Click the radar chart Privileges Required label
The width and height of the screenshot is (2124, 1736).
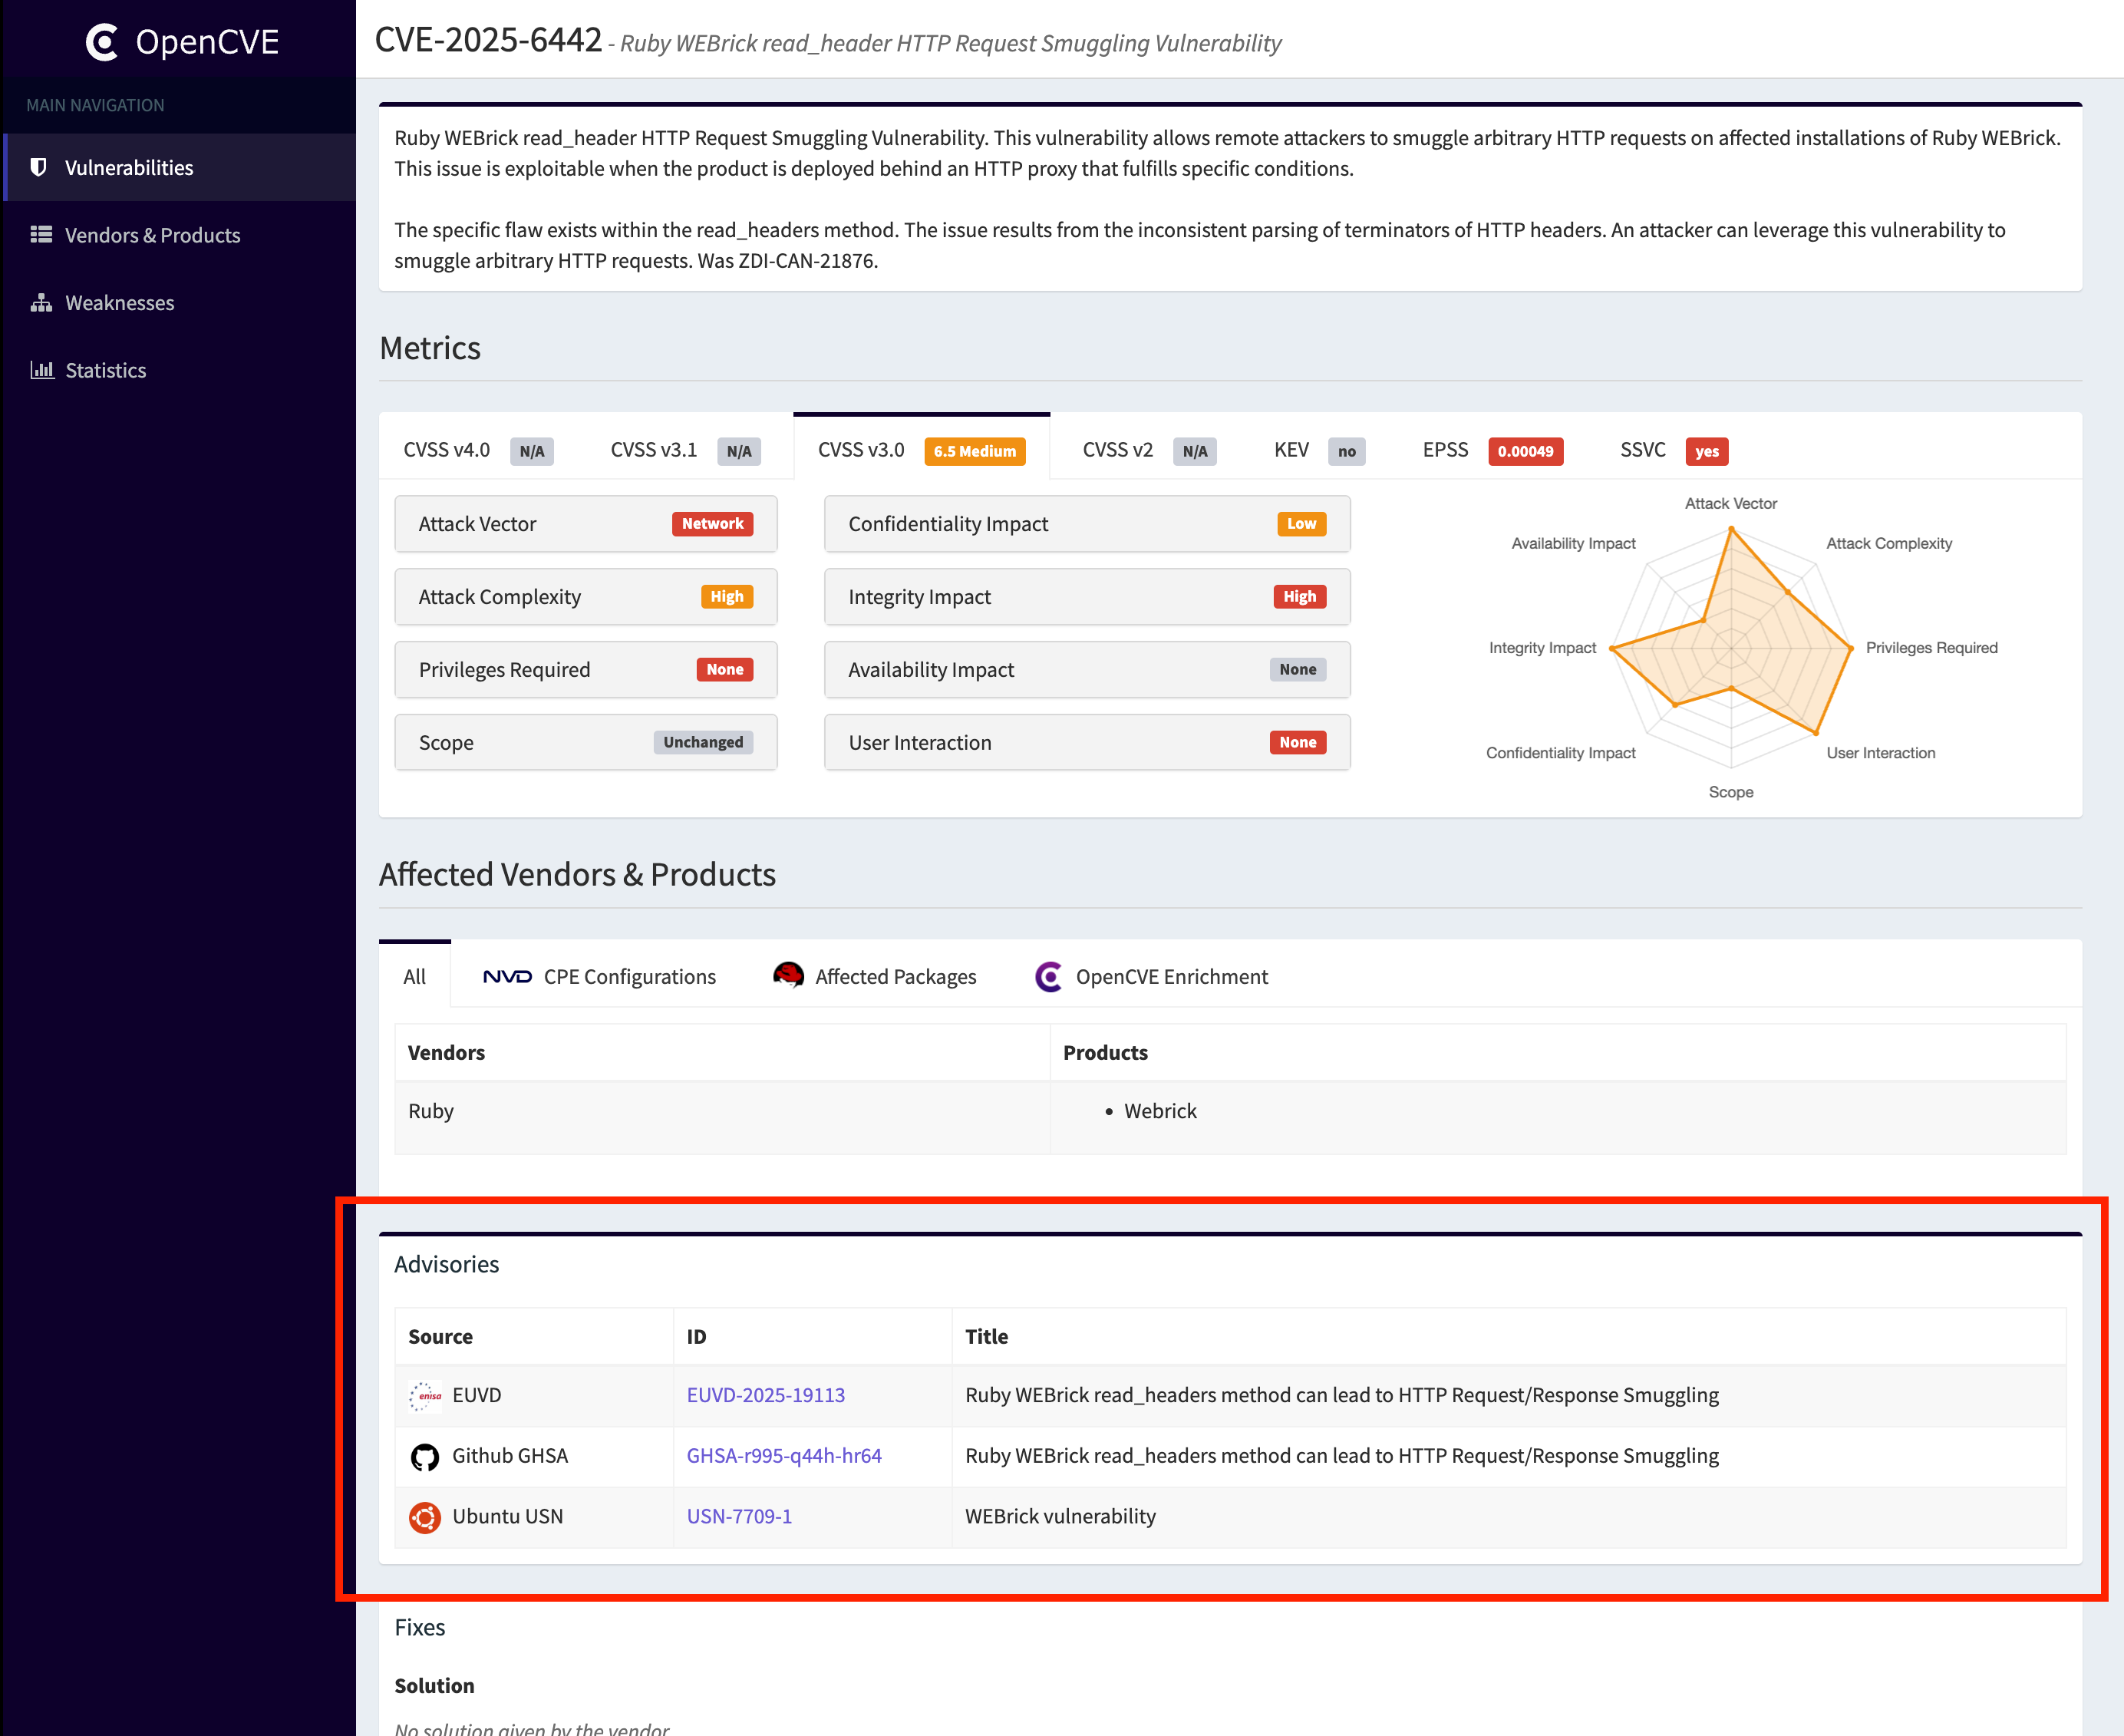[x=1931, y=648]
